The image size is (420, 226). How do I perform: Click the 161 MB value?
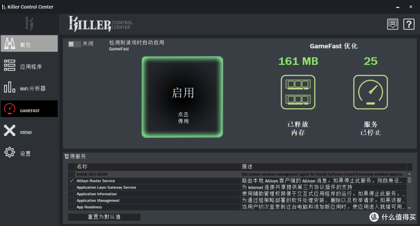point(298,61)
